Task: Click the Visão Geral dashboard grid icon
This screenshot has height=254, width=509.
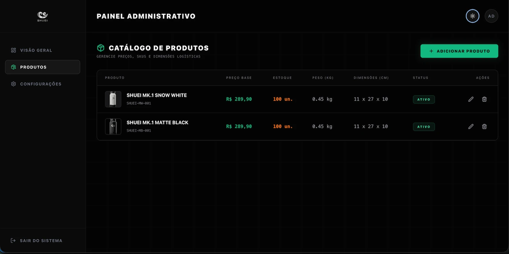Action: (13, 50)
